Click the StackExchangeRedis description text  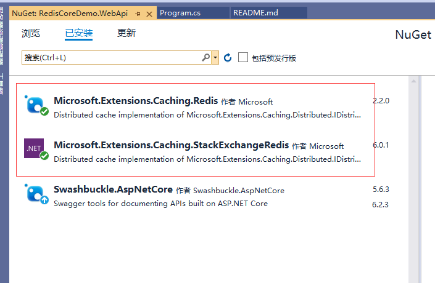(x=207, y=159)
